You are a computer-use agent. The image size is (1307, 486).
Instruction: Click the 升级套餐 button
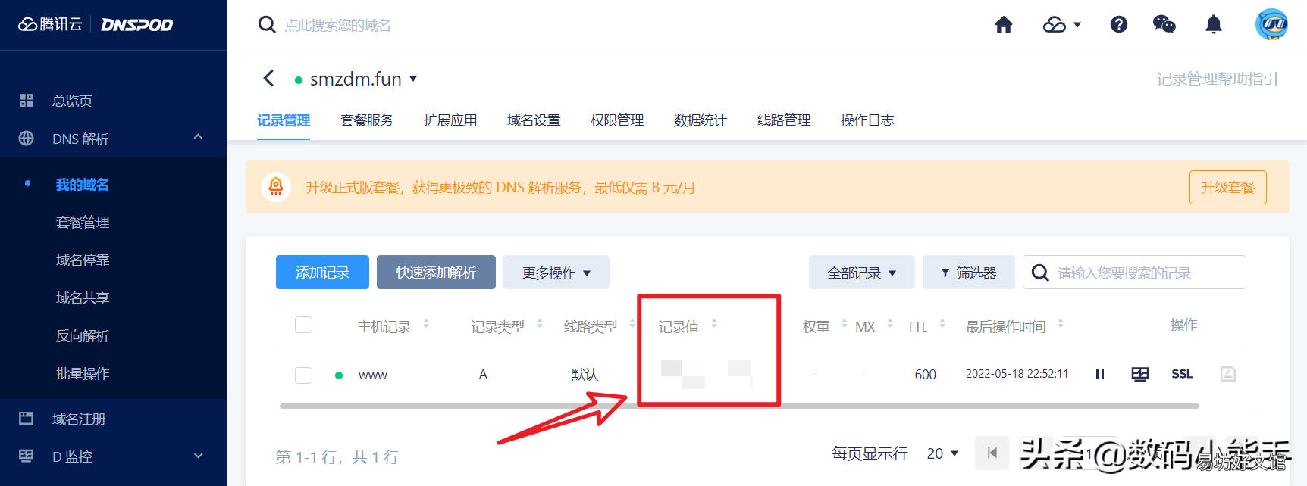point(1228,187)
